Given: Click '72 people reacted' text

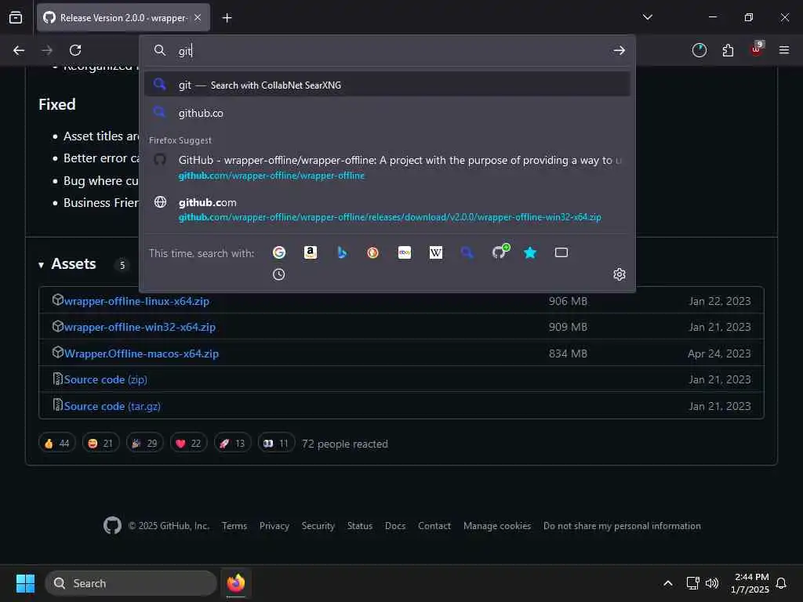Looking at the screenshot, I should pyautogui.click(x=345, y=444).
